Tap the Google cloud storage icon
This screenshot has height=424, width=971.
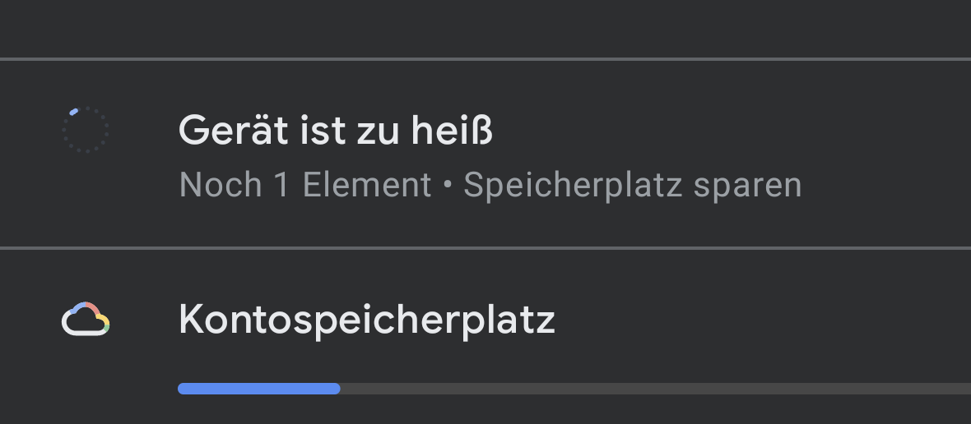coord(86,320)
